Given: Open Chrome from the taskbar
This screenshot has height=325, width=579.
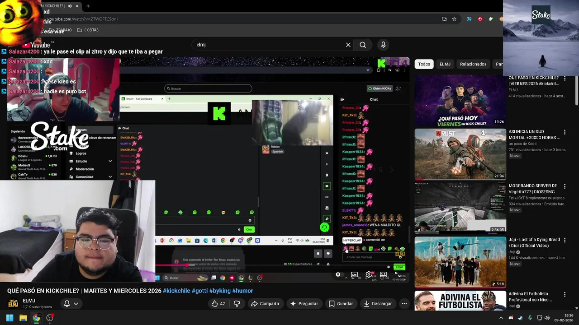Looking at the screenshot, I should [x=36, y=318].
